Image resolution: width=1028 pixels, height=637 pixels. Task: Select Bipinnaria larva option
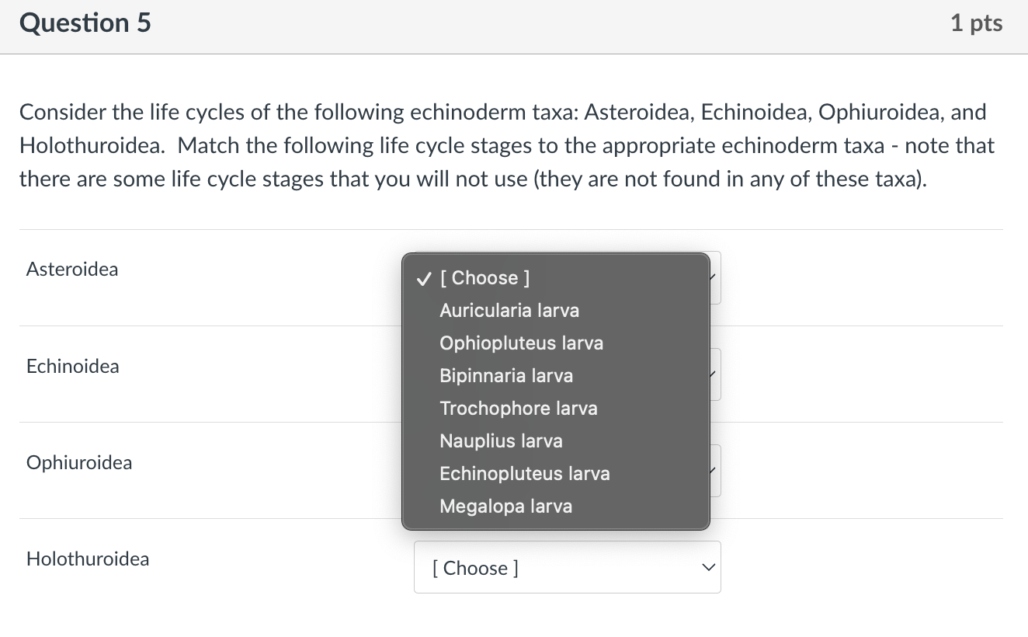[506, 375]
